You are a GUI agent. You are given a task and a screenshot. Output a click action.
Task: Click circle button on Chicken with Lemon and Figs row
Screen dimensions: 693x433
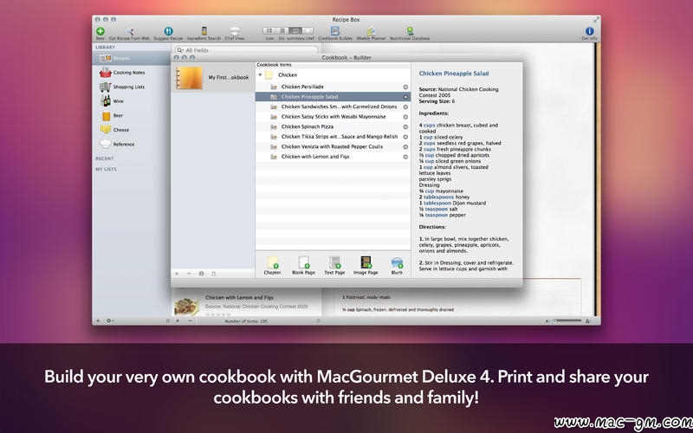[x=405, y=157]
